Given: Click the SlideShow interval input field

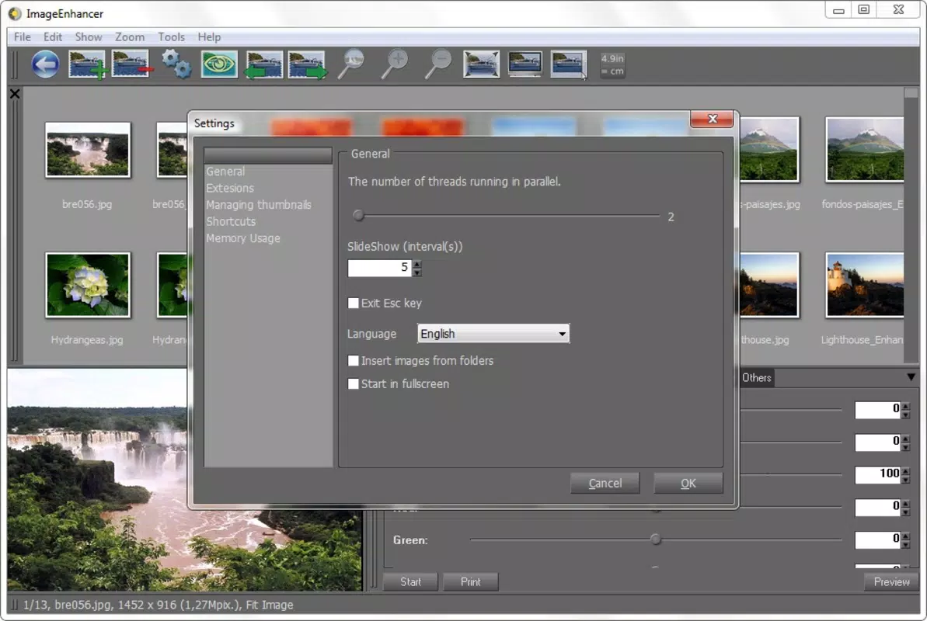Looking at the screenshot, I should (379, 268).
